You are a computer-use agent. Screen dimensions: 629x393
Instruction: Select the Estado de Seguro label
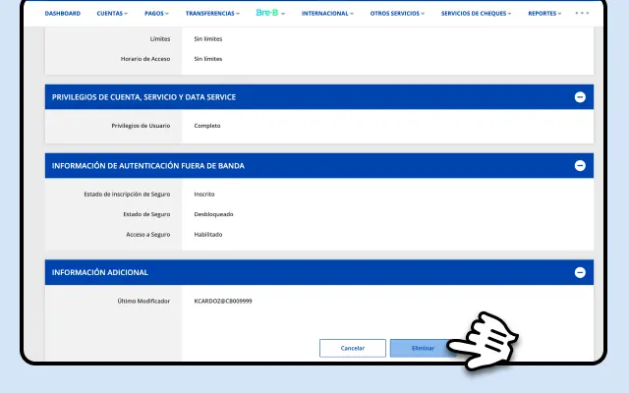[x=146, y=214]
